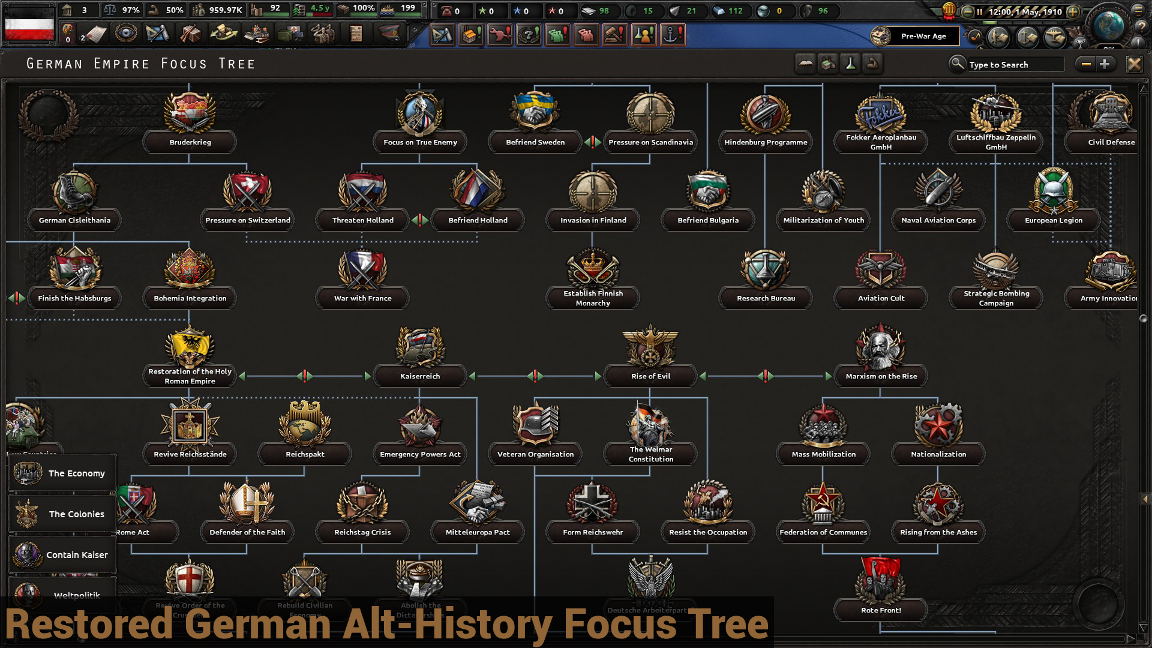Toggle the research flask focus filter
1152x648 pixels.
(850, 63)
